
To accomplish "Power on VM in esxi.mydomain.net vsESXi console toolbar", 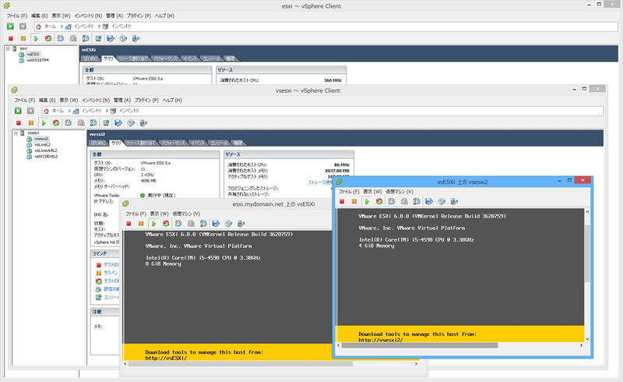I will click(153, 224).
